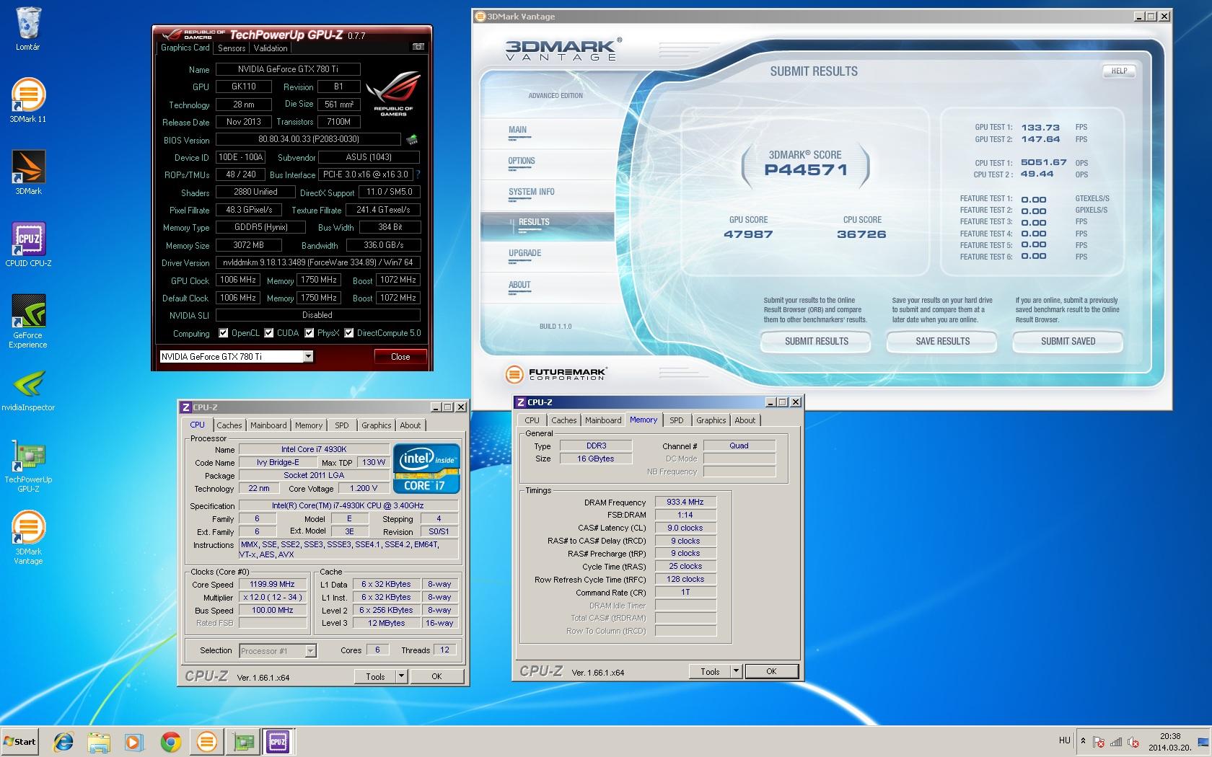Open the network tray icon
The width and height of the screenshot is (1212, 757).
[x=1116, y=741]
